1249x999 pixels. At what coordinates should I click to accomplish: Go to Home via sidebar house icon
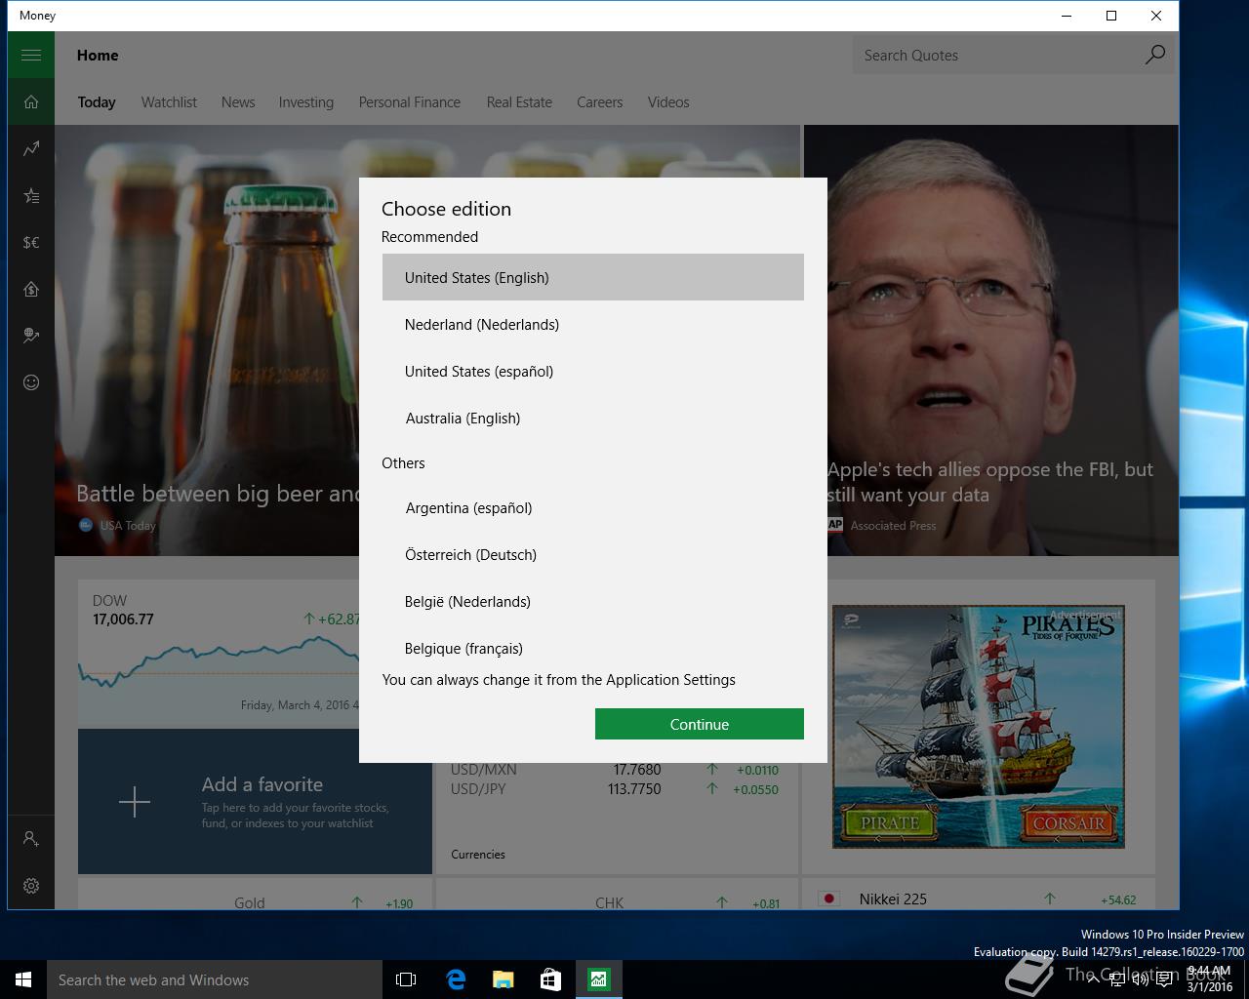(x=31, y=102)
